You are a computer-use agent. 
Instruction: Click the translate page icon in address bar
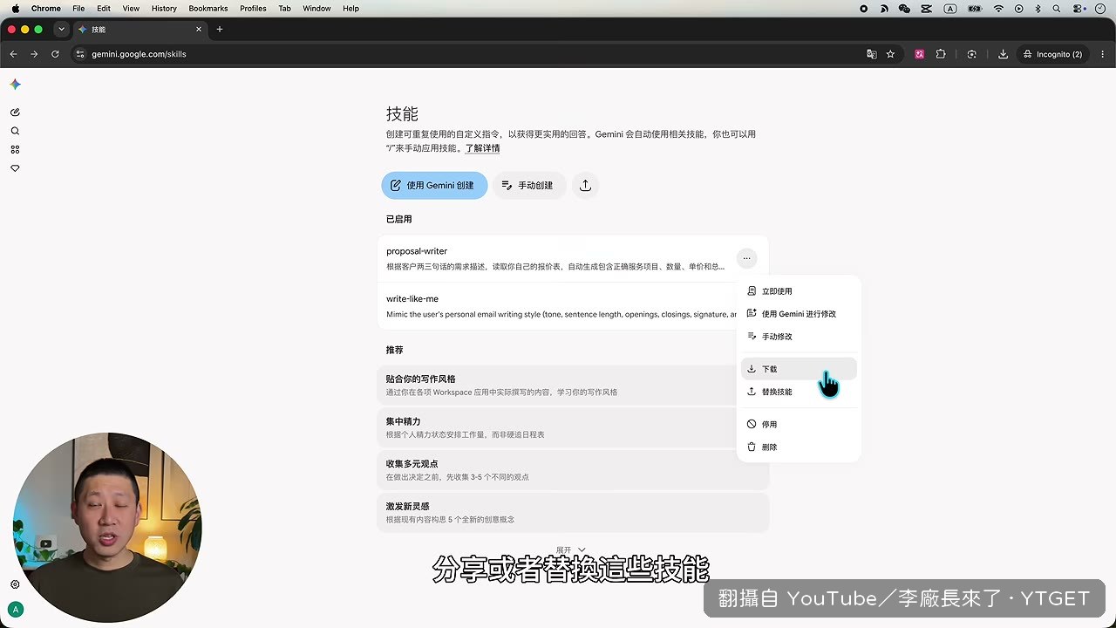(x=871, y=54)
